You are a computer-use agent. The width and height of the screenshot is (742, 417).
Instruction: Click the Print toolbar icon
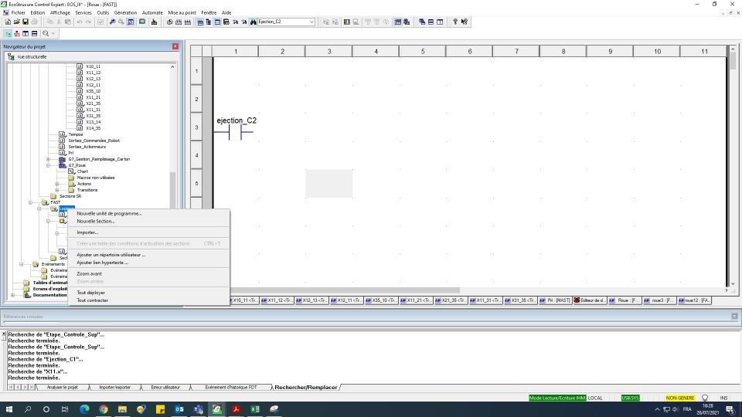click(32, 22)
